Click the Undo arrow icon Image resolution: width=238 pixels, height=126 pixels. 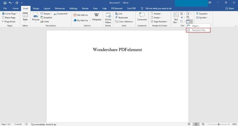tap(10, 3)
